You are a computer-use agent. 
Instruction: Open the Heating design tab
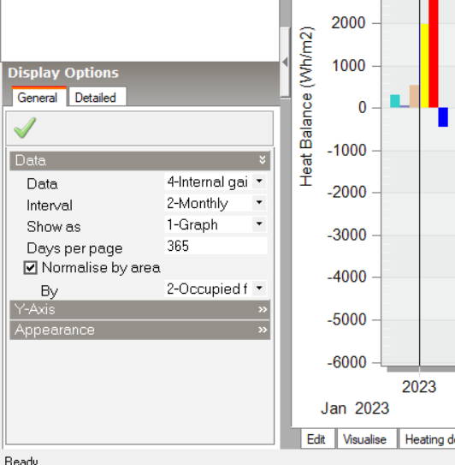[x=428, y=439]
